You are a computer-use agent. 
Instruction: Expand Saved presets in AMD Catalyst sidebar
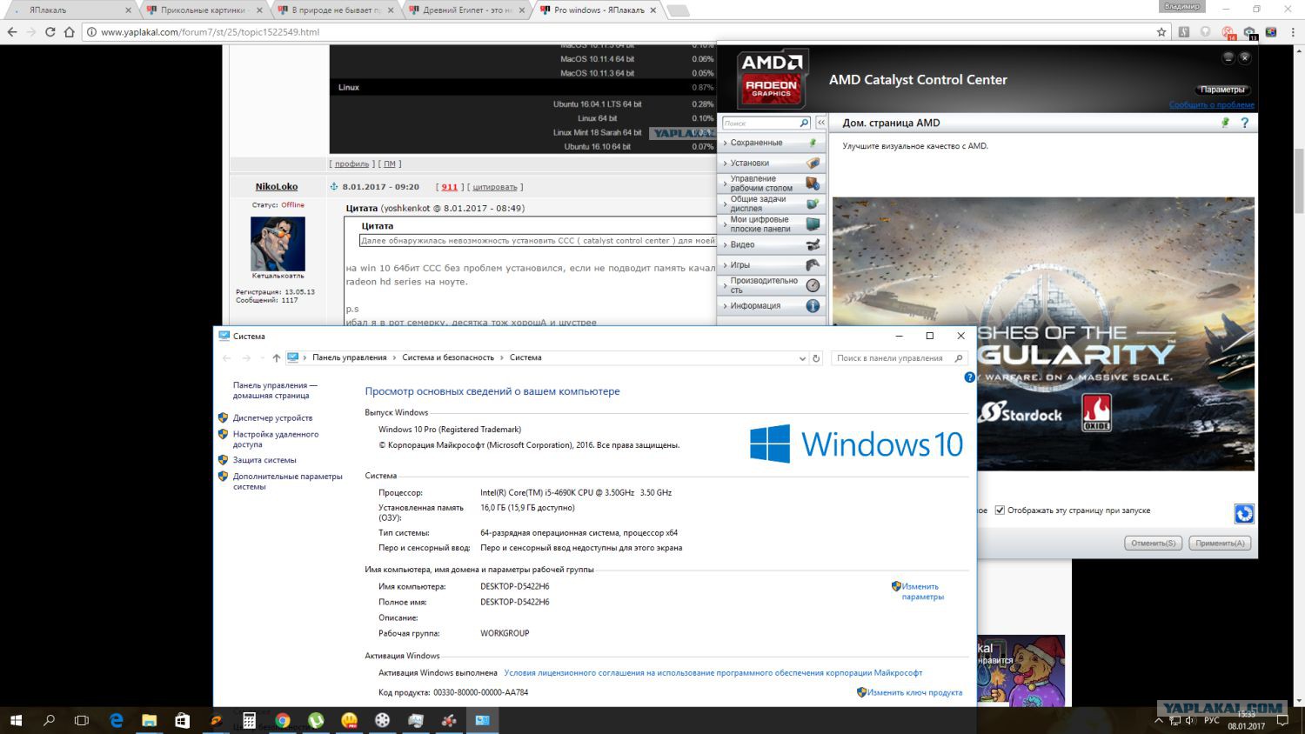[x=771, y=143]
